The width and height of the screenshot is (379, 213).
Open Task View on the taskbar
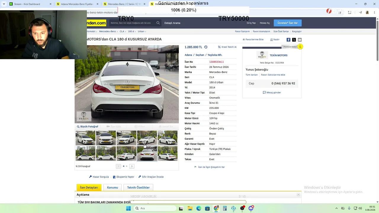(x=181, y=208)
